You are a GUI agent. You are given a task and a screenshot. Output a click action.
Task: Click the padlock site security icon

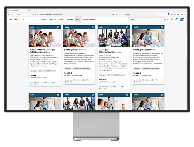[x=35, y=15]
